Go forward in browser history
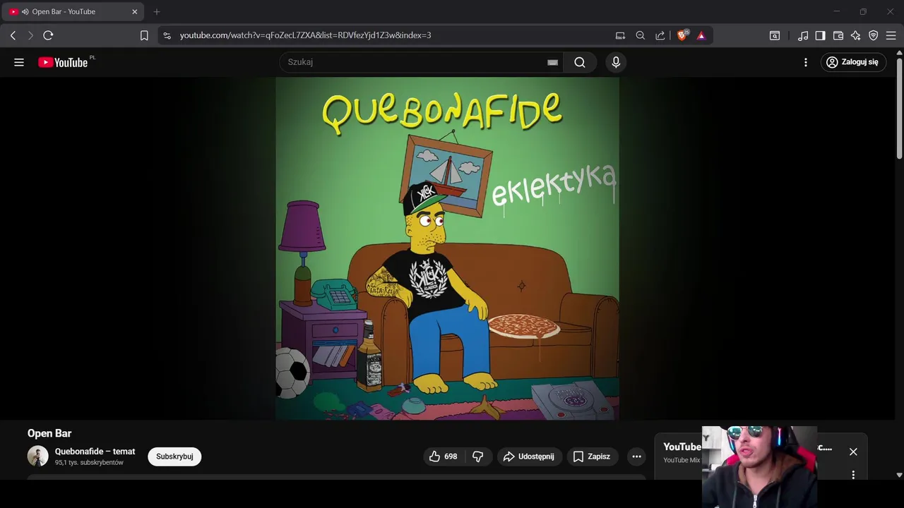904x508 pixels. pyautogui.click(x=30, y=35)
